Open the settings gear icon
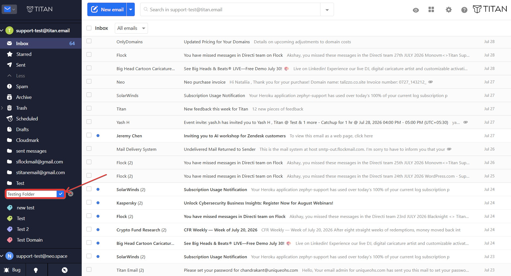This screenshot has width=511, height=276. [448, 10]
